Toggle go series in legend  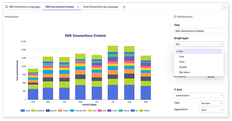(134, 110)
